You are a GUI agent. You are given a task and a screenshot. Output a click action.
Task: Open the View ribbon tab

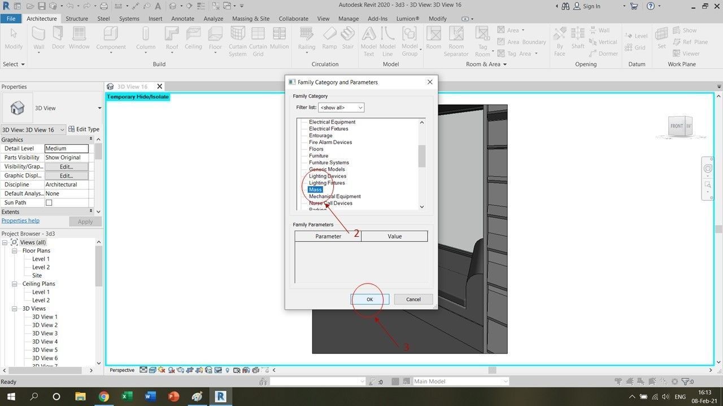tap(323, 19)
